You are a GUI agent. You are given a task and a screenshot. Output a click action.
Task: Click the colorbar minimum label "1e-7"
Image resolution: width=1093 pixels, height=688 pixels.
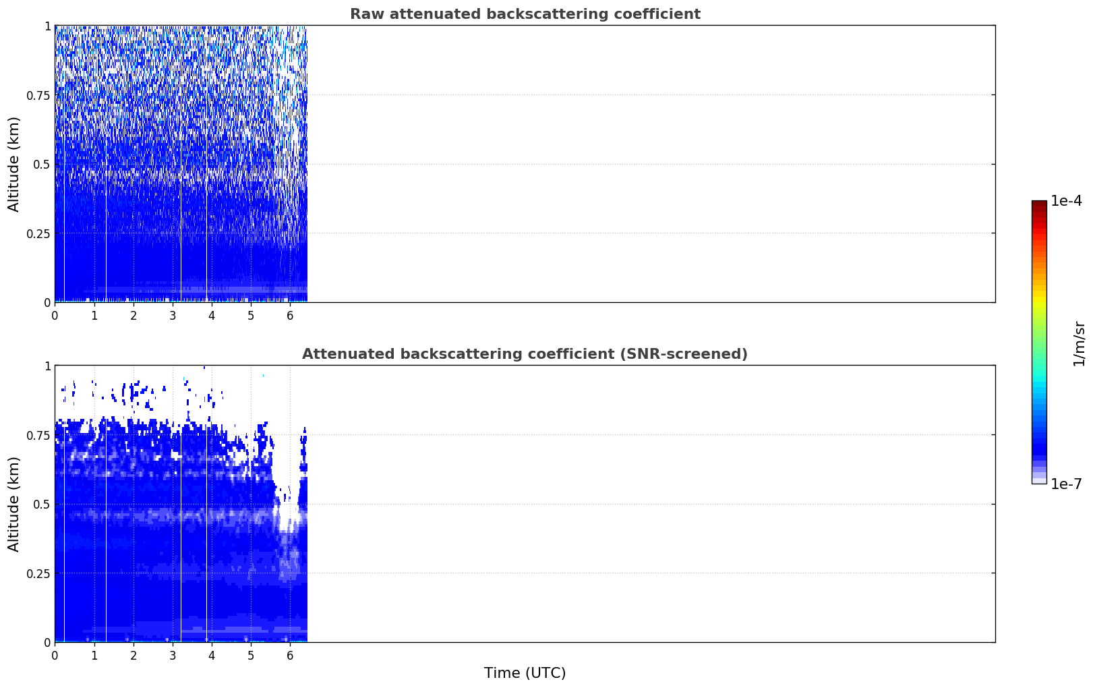[1066, 484]
